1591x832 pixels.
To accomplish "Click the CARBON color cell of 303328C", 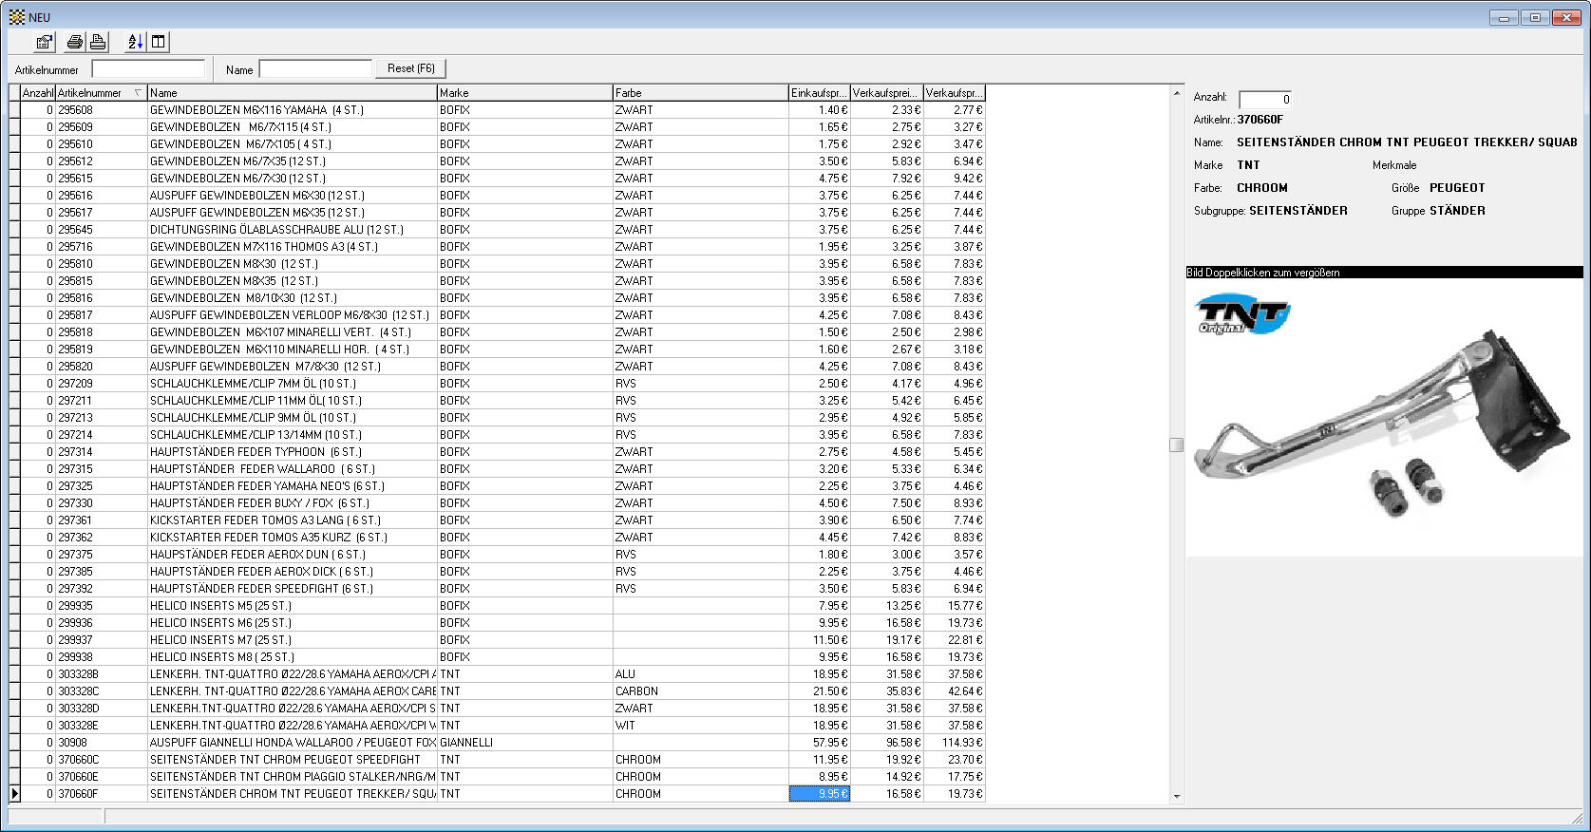I will pyautogui.click(x=701, y=691).
